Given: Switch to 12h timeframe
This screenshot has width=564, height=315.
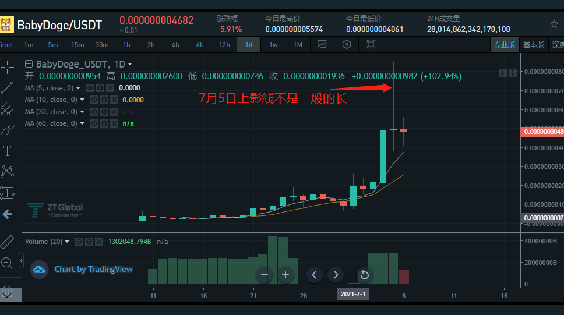Looking at the screenshot, I should 224,45.
